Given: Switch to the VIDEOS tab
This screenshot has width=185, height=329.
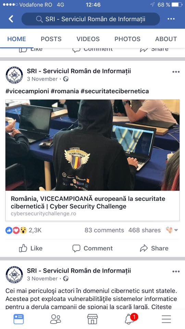Looking at the screenshot, I should 88,39.
